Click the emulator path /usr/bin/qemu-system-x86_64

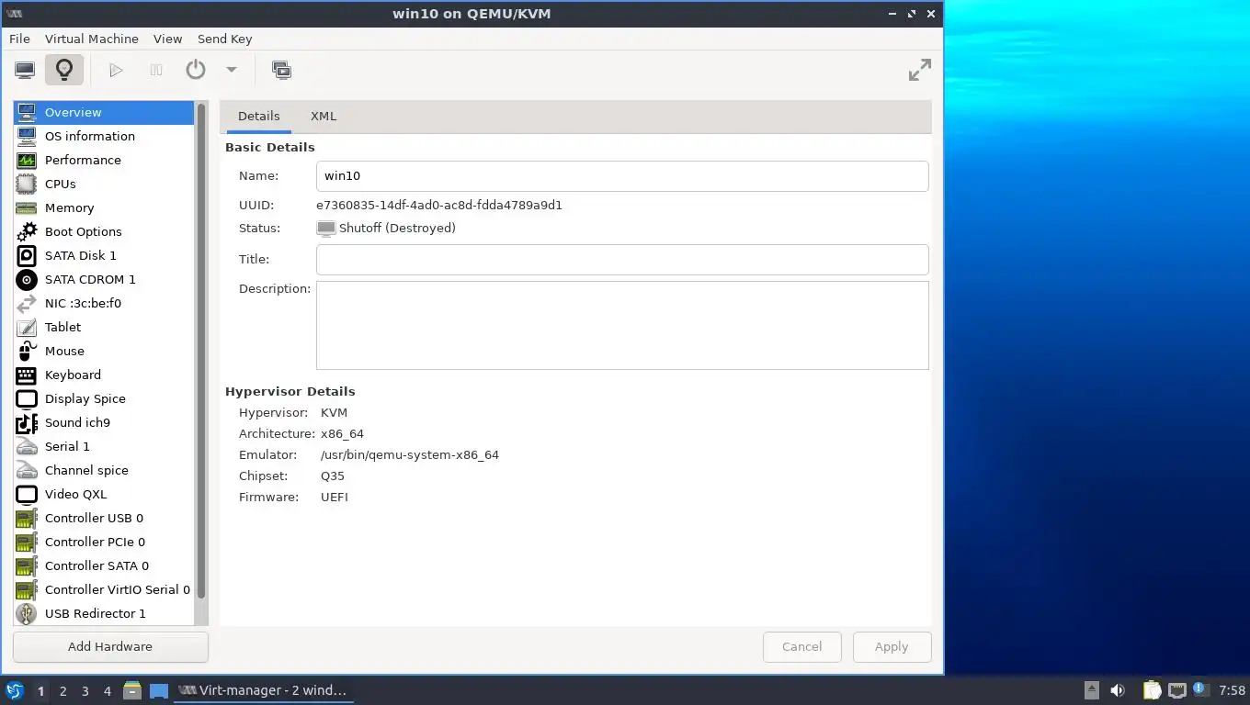tap(410, 454)
